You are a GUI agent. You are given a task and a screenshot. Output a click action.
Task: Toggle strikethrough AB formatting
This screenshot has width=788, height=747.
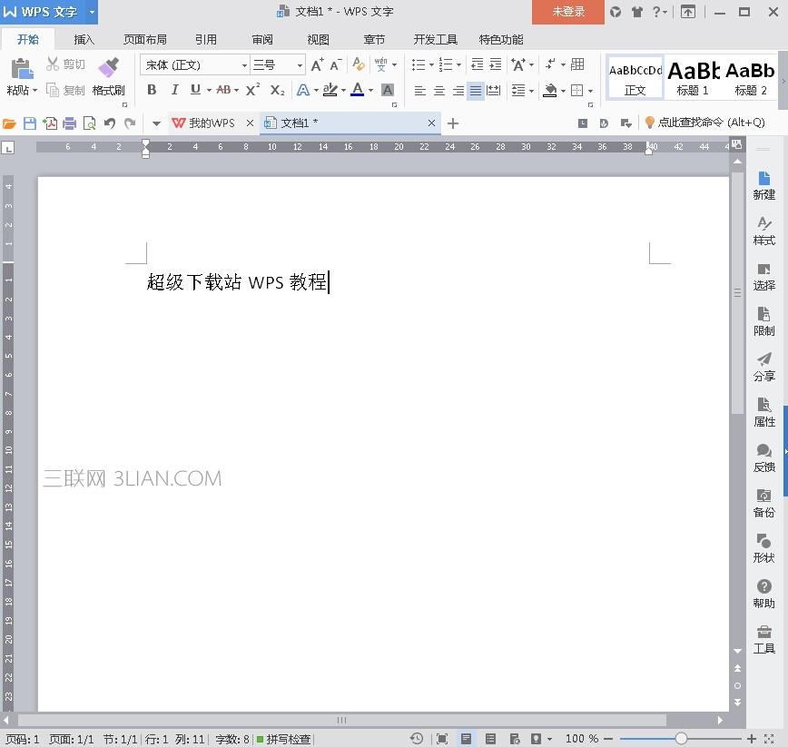click(223, 90)
